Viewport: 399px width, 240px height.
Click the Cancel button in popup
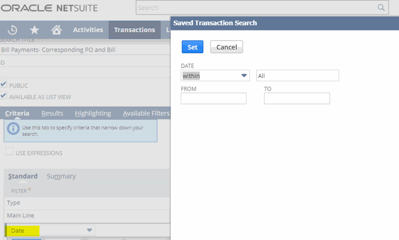click(227, 47)
